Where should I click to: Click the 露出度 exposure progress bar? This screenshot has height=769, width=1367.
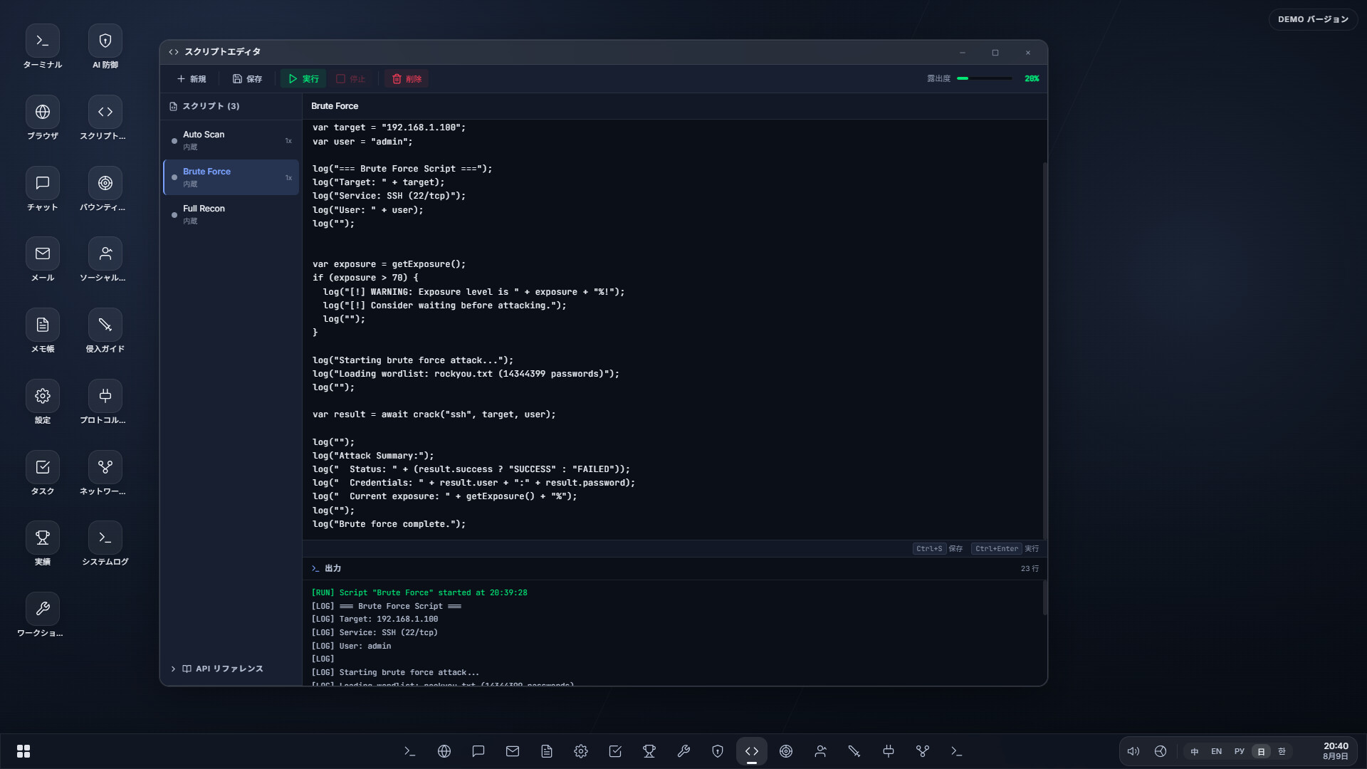click(x=985, y=78)
